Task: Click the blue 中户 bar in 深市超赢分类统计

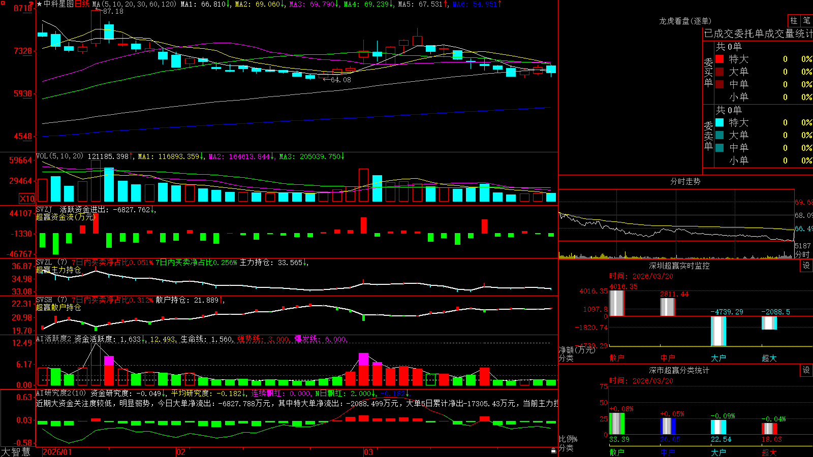Action: point(667,426)
